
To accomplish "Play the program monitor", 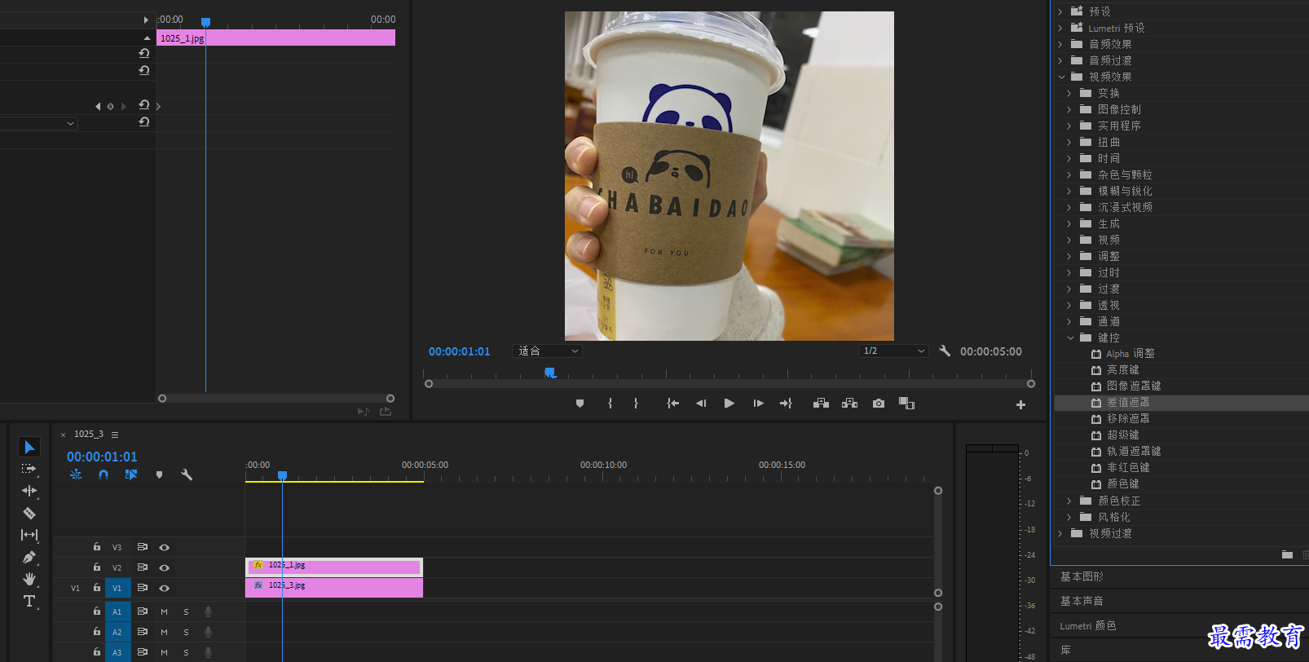I will 729,404.
